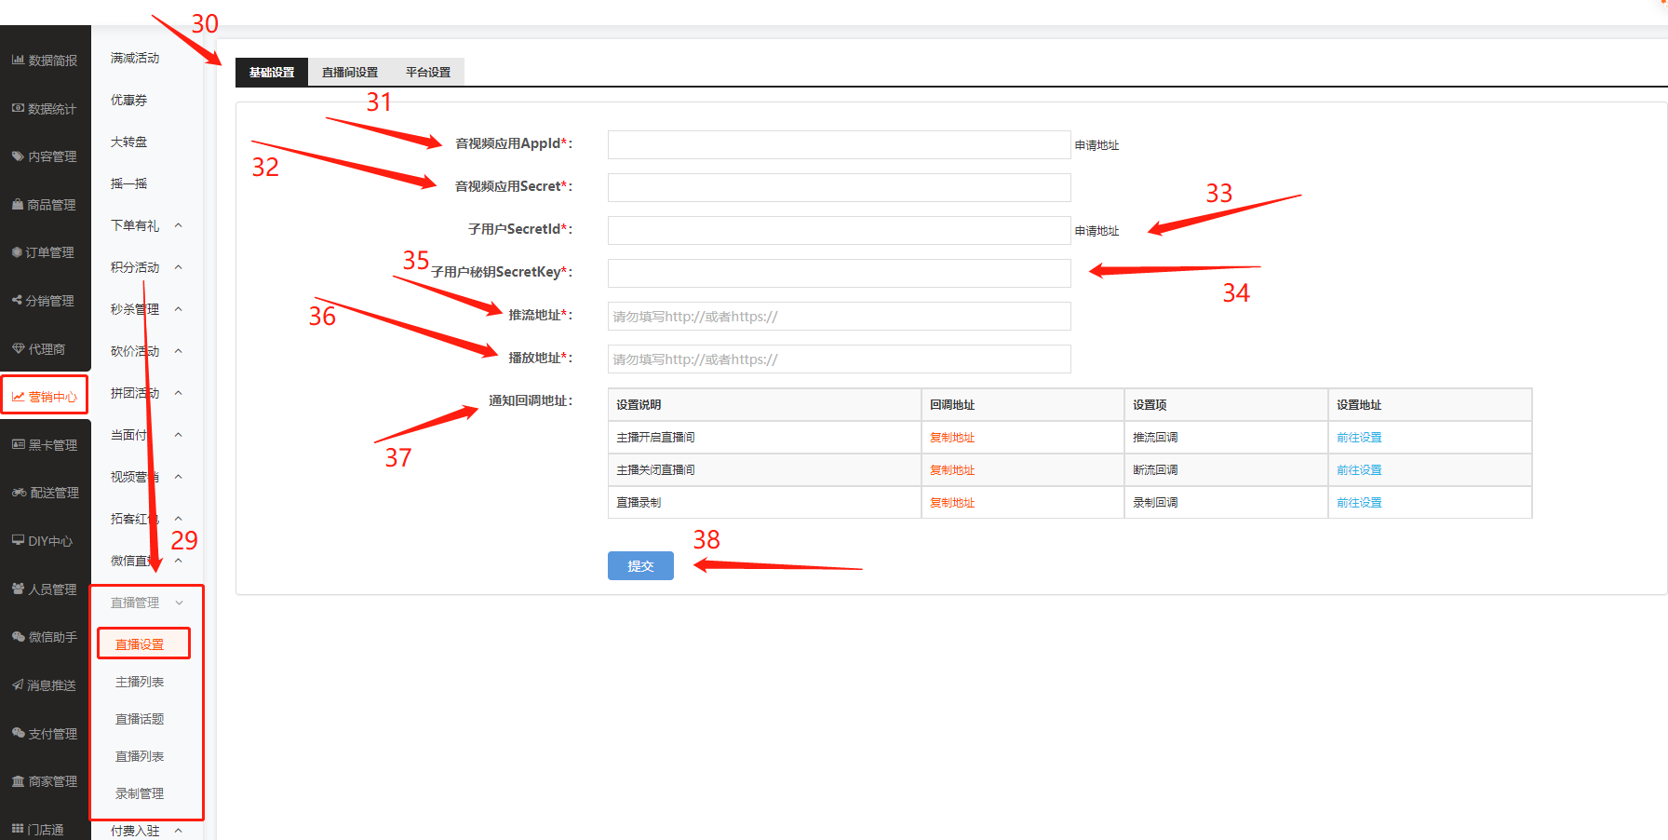Screen dimensions: 1668x840
Task: Click the 分销管理 share icon
Action: [x=17, y=301]
